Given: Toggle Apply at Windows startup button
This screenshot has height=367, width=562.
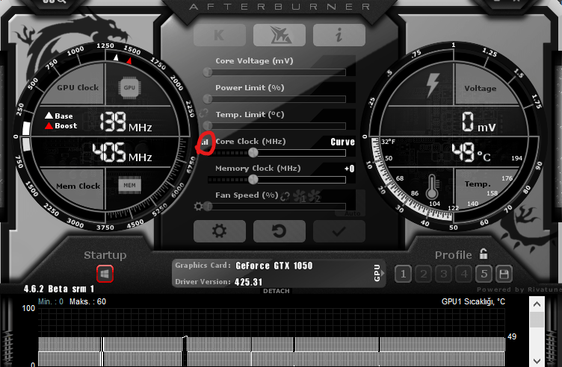Looking at the screenshot, I should (105, 274).
